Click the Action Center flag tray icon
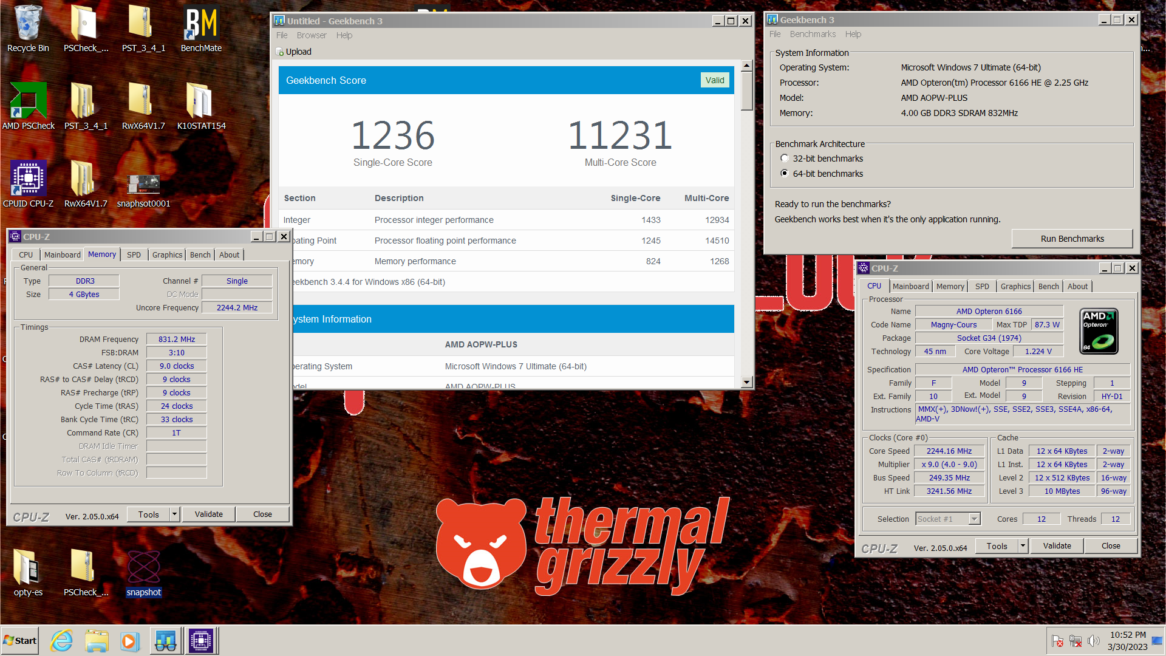This screenshot has height=656, width=1166. (1057, 641)
